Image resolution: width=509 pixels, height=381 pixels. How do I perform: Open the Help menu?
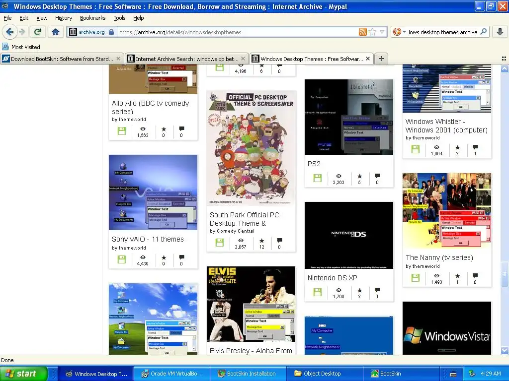(x=139, y=18)
